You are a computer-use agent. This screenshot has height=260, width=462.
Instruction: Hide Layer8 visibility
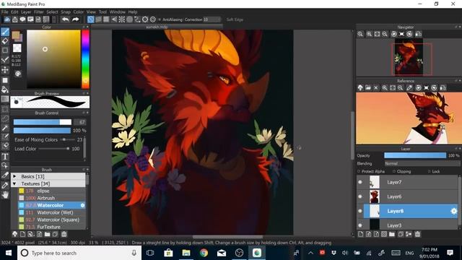click(x=360, y=211)
